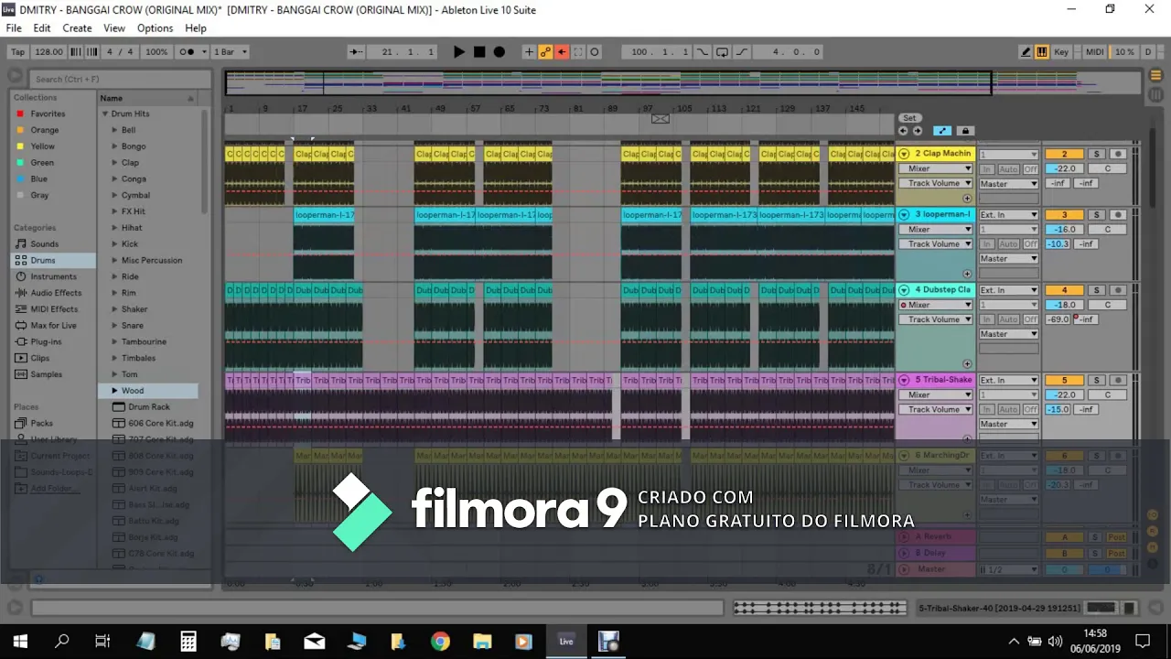Click the Stop transport button

(x=479, y=52)
